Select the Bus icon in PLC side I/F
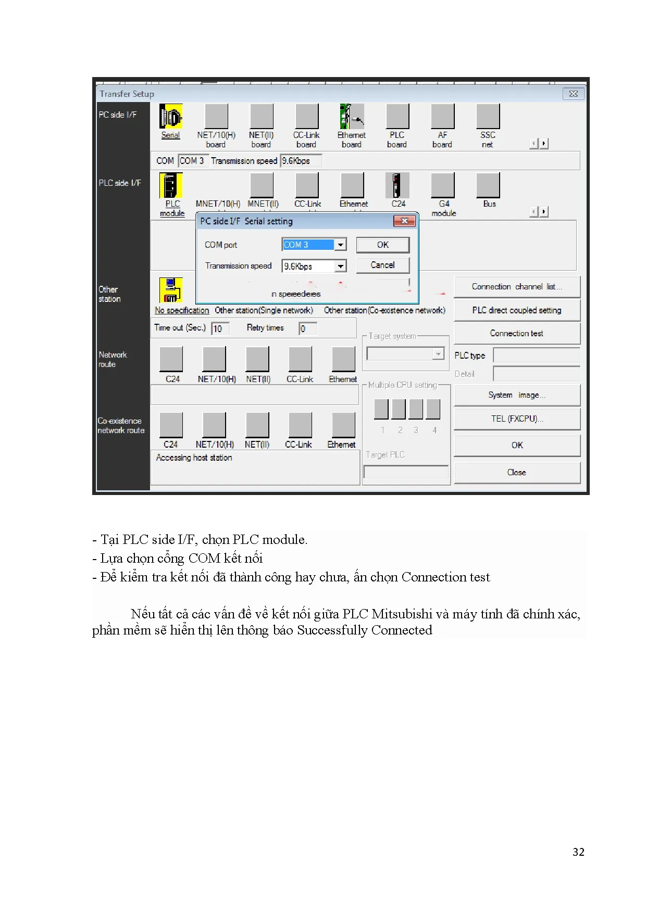 pyautogui.click(x=488, y=185)
